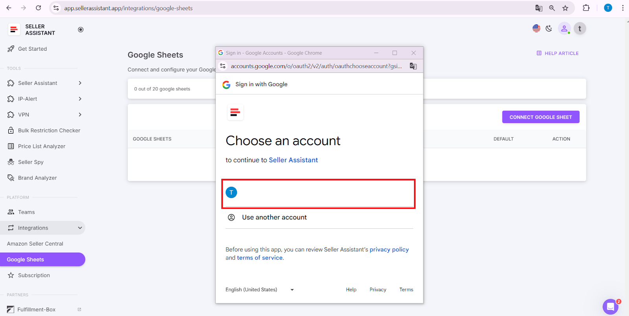Open zoom magnifier icon in address bar

pyautogui.click(x=552, y=8)
